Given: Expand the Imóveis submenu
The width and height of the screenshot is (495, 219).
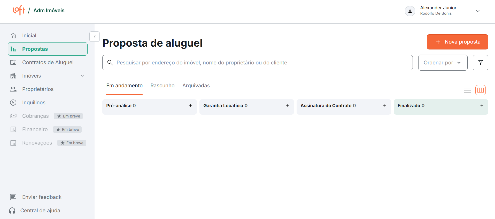Looking at the screenshot, I should point(82,76).
